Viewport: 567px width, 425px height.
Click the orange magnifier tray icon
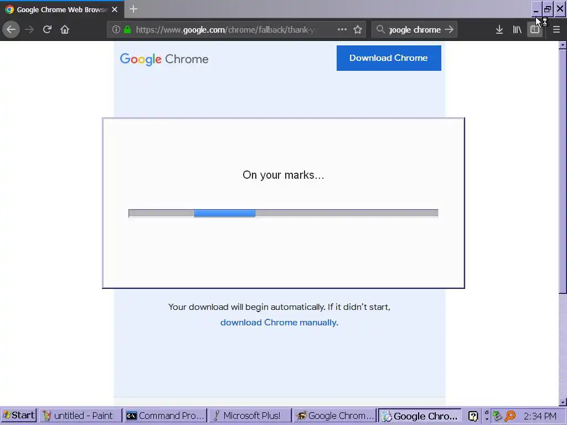[x=510, y=416]
